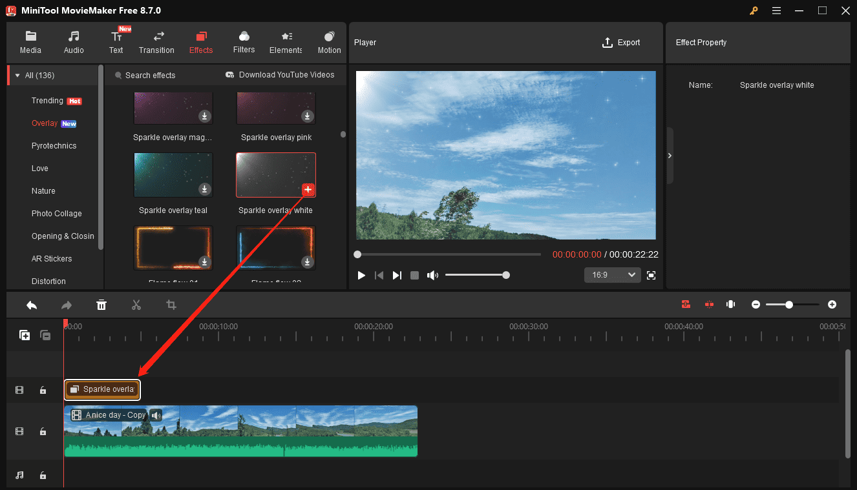Download the Sparkle overlay magenta effect

[x=204, y=116]
